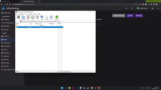Open a new browser tab

point(43,1)
